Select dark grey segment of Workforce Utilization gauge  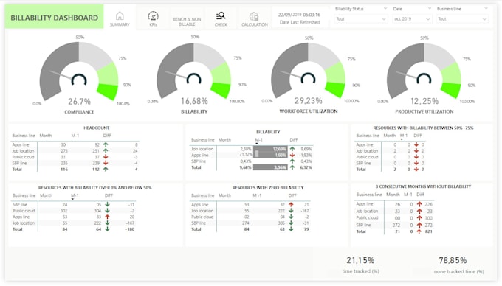click(x=285, y=70)
